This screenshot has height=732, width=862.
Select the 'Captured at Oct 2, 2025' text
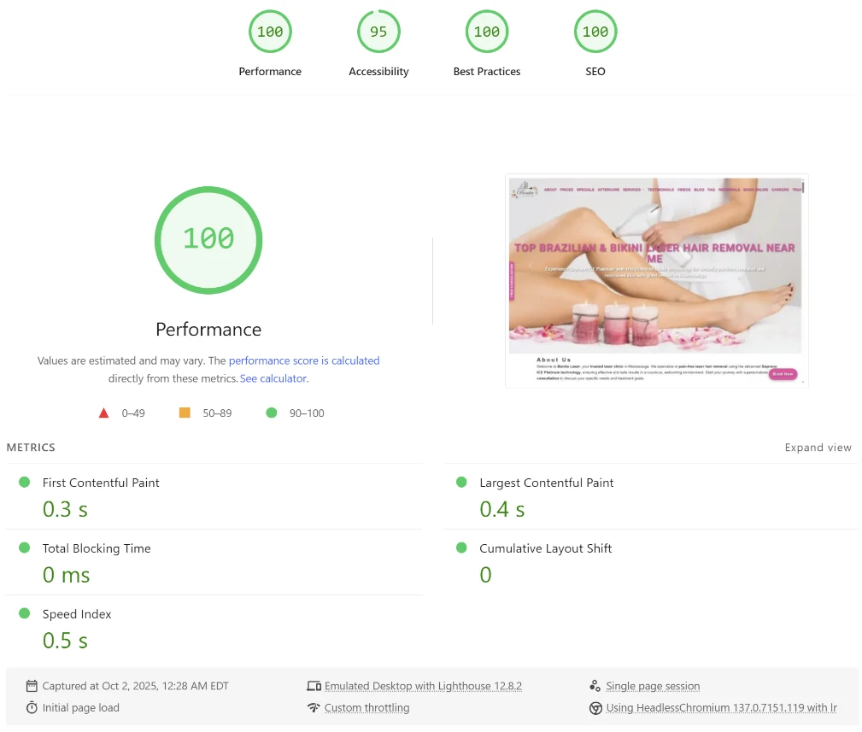135,686
